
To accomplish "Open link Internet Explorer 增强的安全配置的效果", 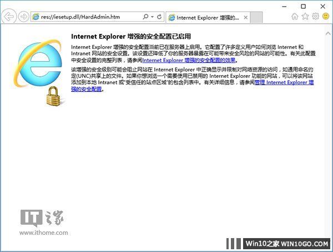I will [x=189, y=60].
